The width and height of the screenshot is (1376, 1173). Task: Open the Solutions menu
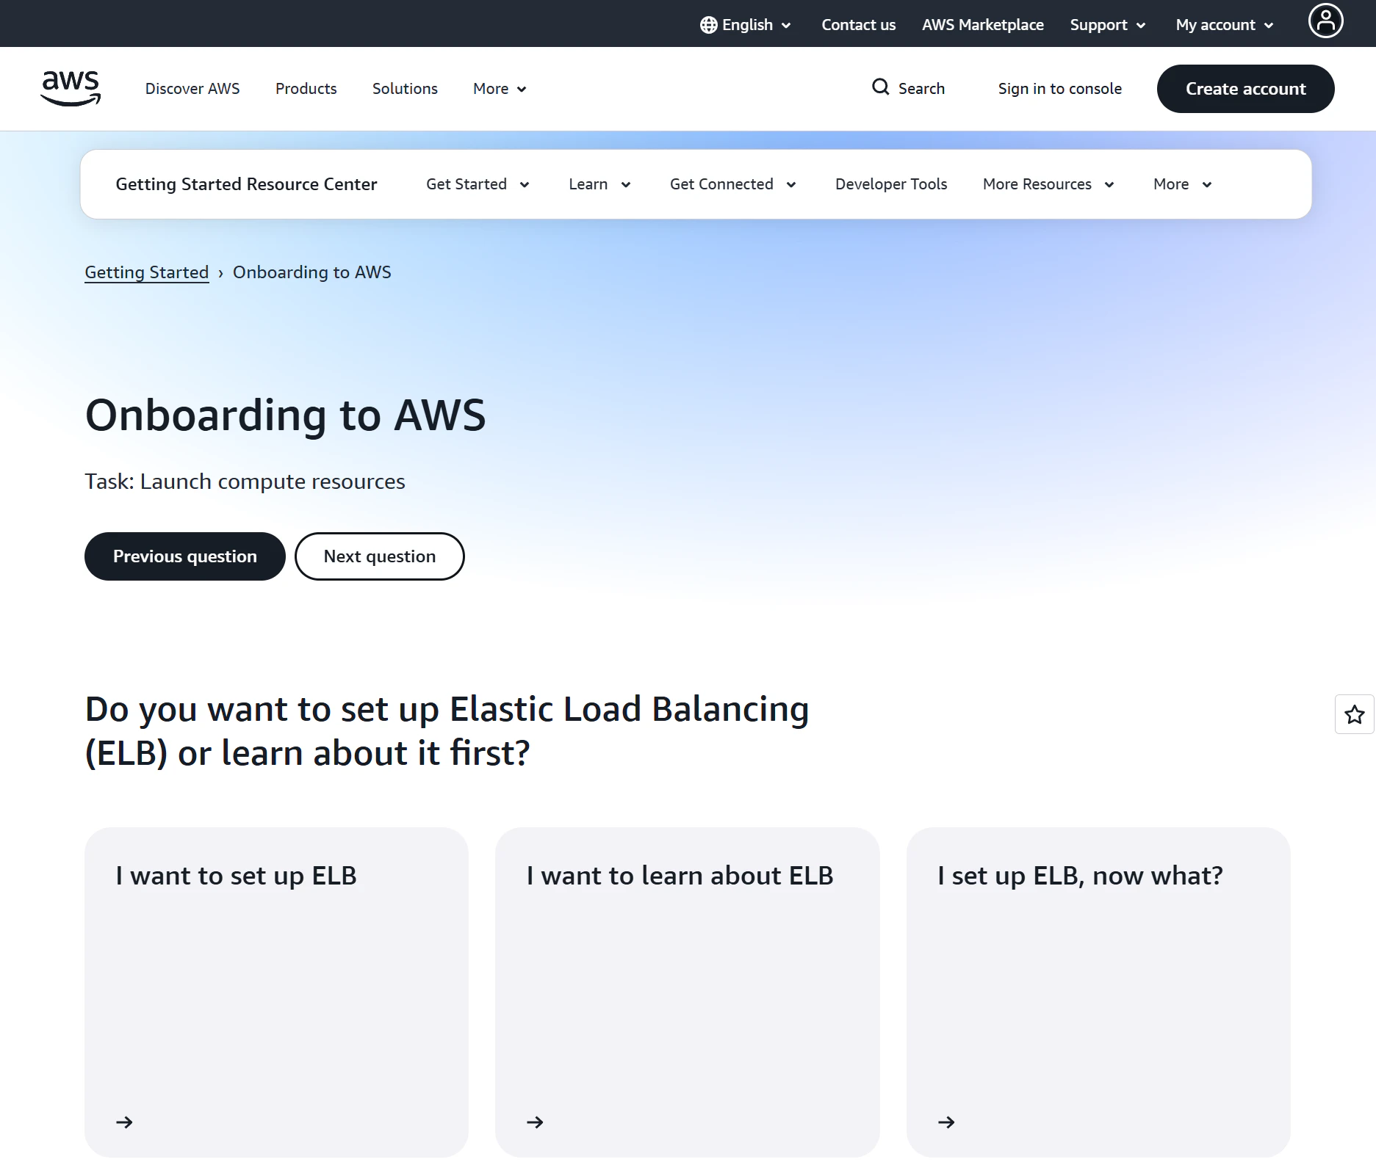405,89
